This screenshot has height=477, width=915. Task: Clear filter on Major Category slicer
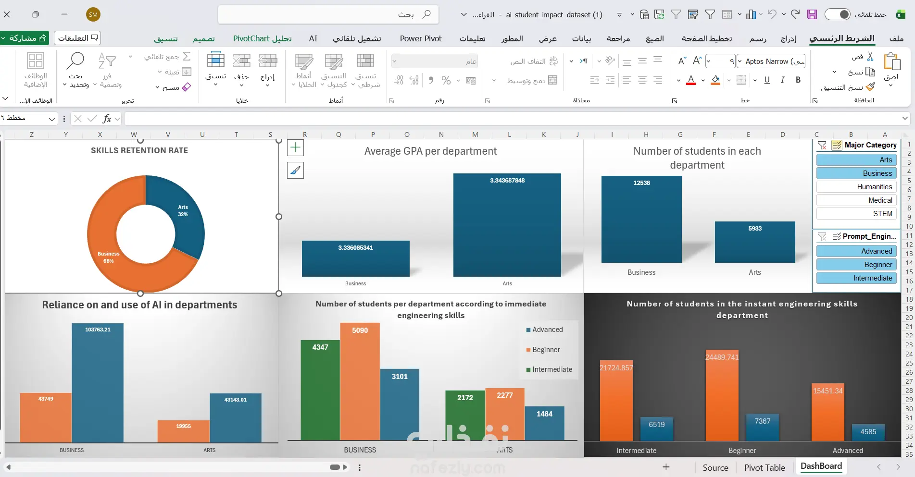pos(822,146)
